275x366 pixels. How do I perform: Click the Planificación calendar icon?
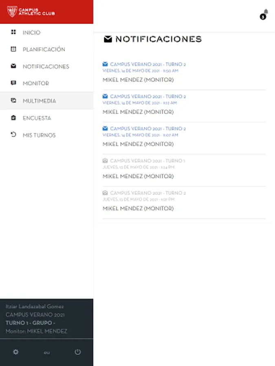tap(13, 49)
